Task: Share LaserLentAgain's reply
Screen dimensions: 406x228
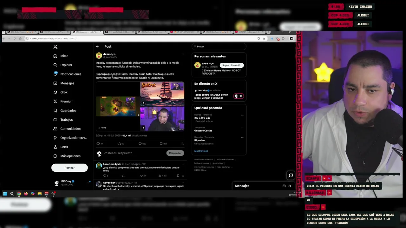Action: point(183,176)
